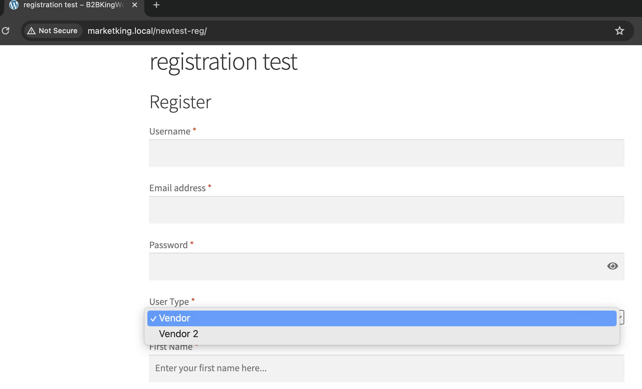
Task: Click the WordPress favicon on the tab
Action: click(14, 5)
